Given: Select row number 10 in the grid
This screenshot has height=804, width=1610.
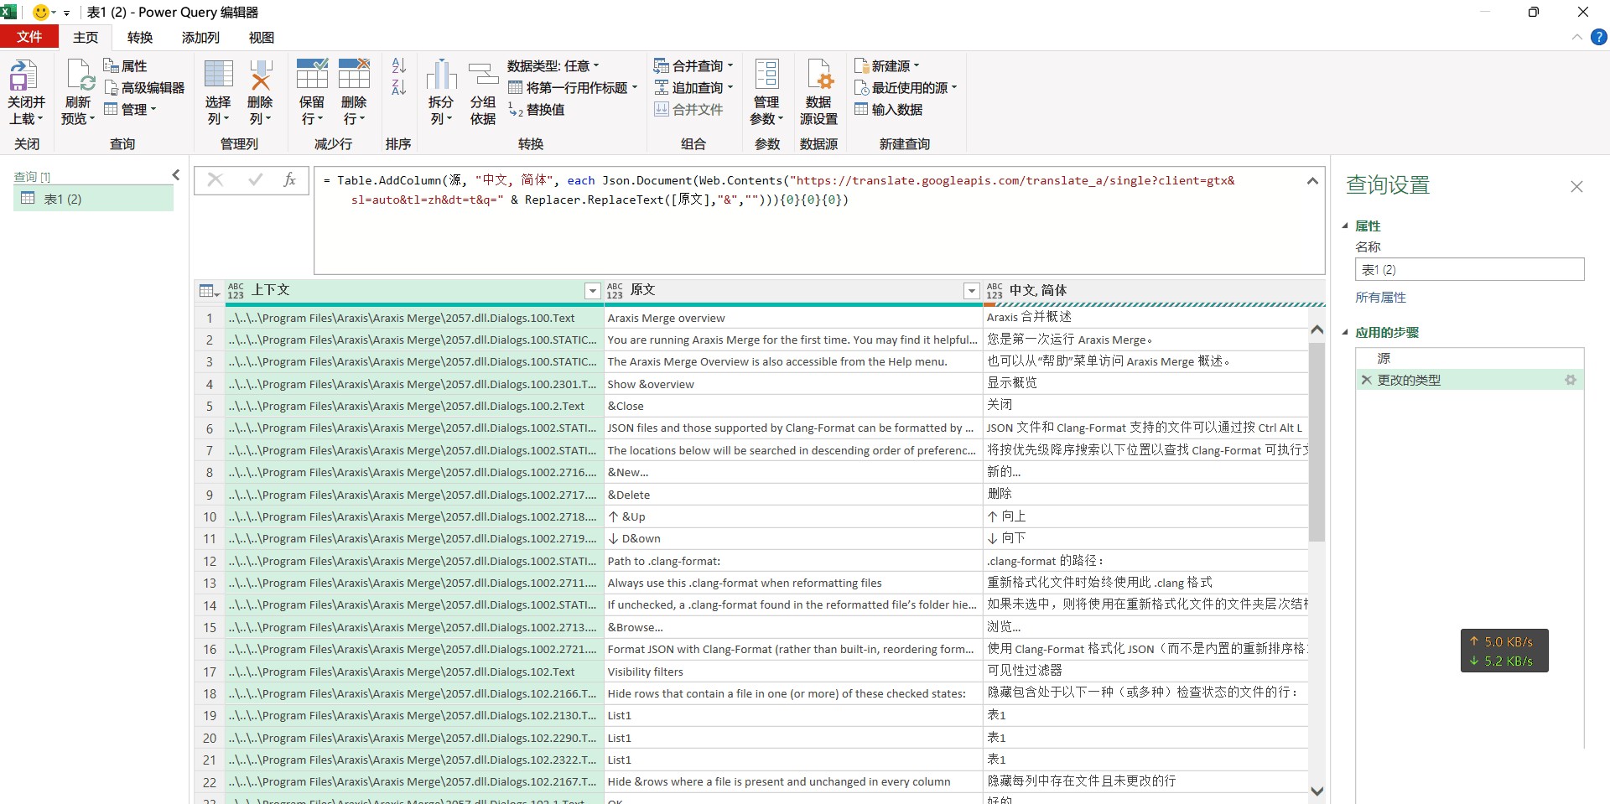Looking at the screenshot, I should (210, 516).
